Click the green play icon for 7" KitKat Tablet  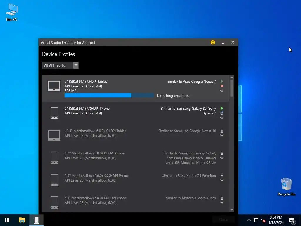coord(222,81)
